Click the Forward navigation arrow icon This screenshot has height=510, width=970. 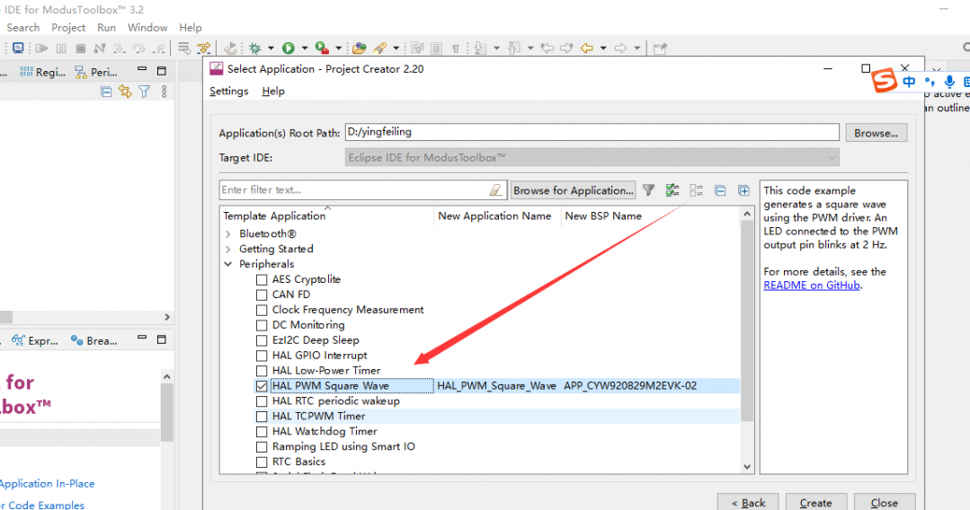point(620,48)
